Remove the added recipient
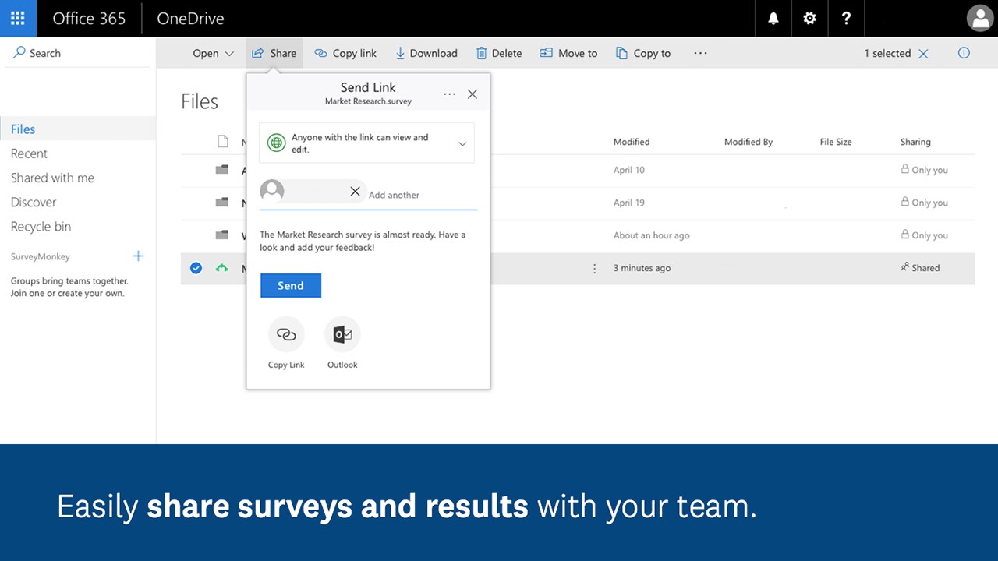Viewport: 998px width, 561px height. [355, 191]
